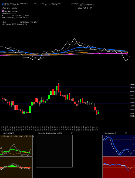135x178 pixels.
Task: Click the 'Intra Day Trading Price & MR' heading
Action: pos(50,133)
